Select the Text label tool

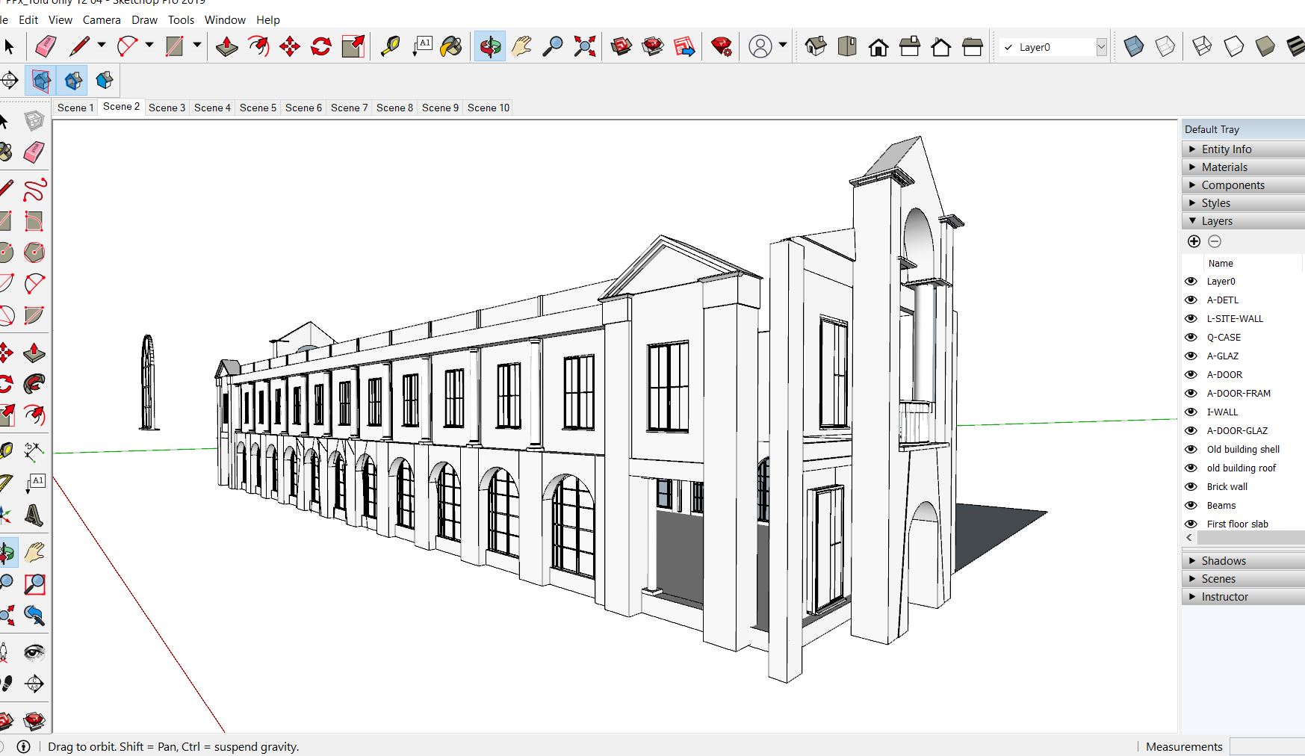422,46
